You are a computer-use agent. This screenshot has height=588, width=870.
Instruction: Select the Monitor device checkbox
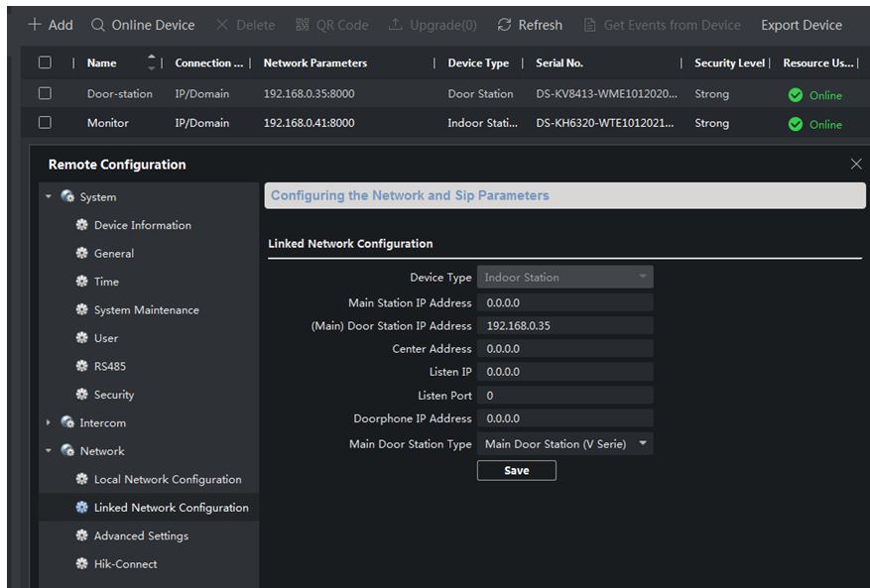44,123
